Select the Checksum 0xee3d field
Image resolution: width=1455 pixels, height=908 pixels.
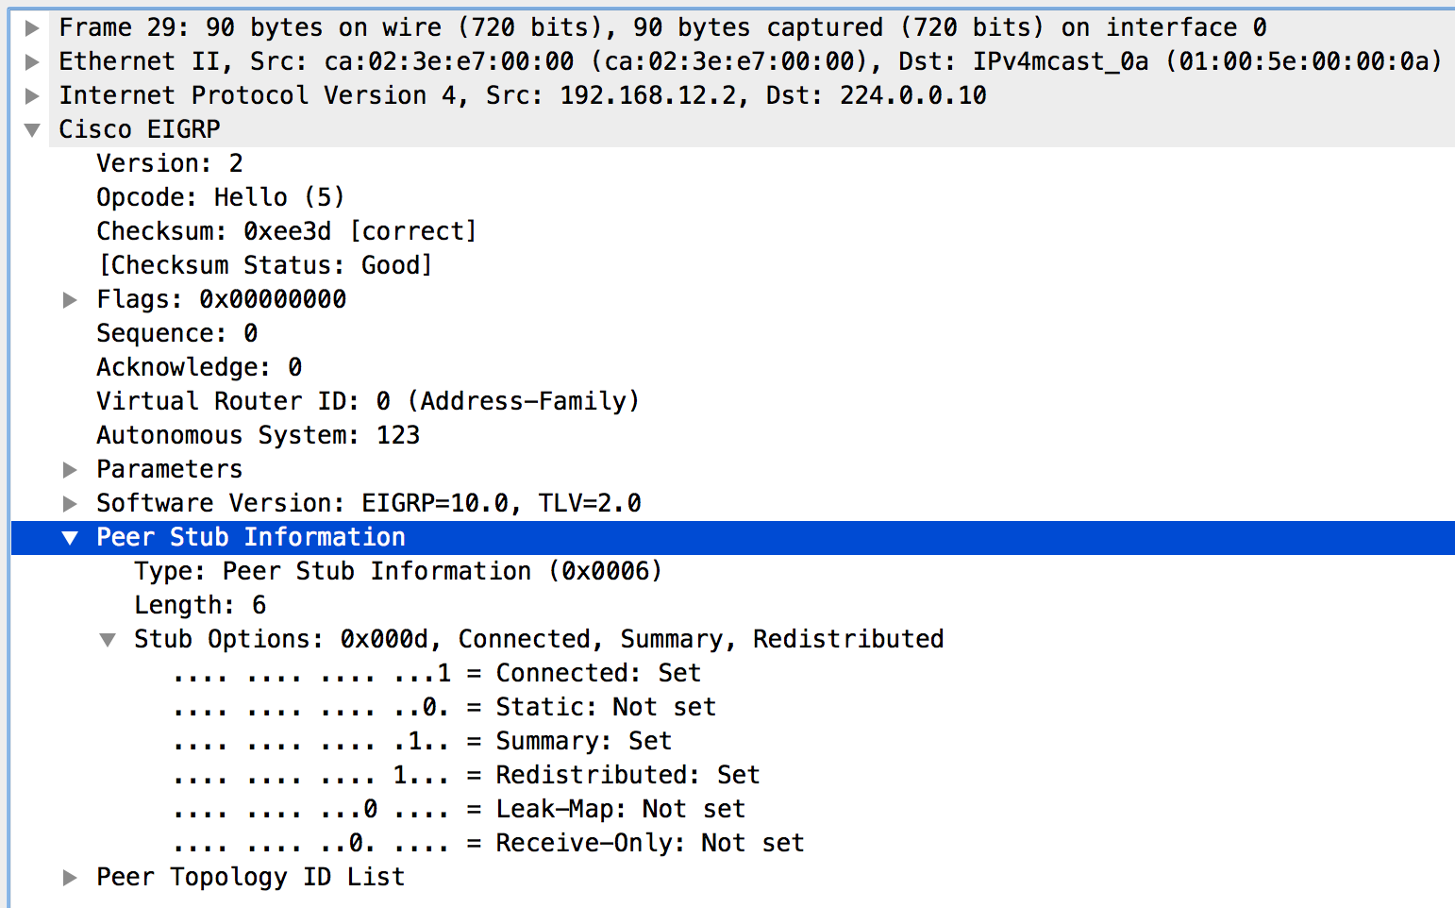click(x=286, y=231)
